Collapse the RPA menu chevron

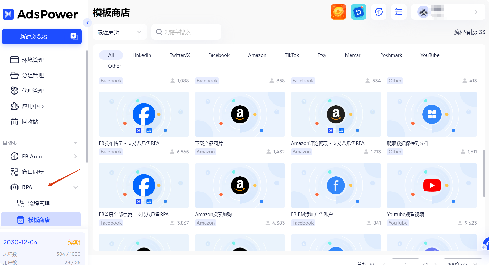click(75, 187)
